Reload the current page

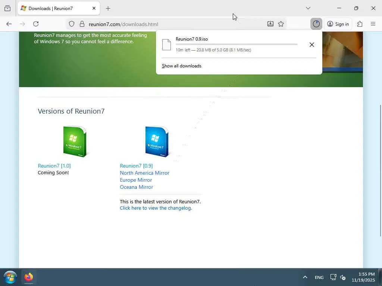coord(36,24)
